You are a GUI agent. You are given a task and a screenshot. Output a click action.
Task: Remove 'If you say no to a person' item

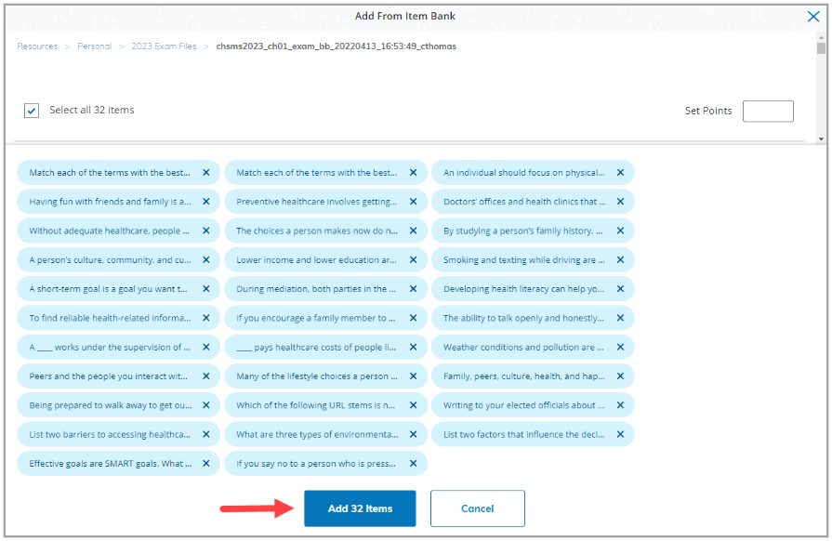click(414, 464)
